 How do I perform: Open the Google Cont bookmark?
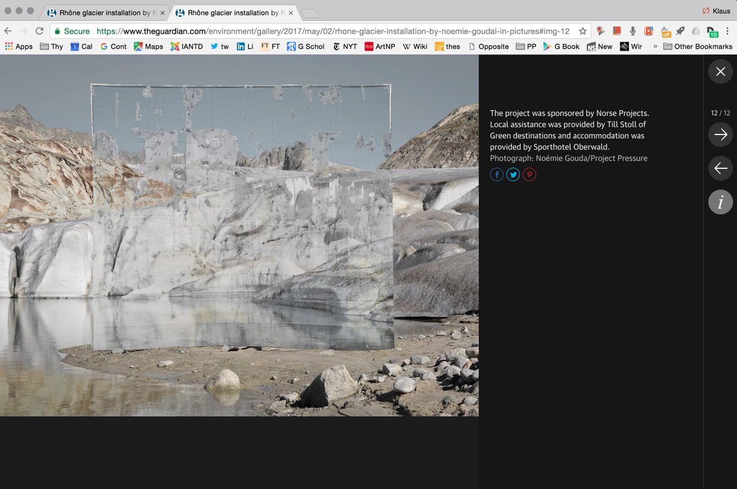coord(113,46)
